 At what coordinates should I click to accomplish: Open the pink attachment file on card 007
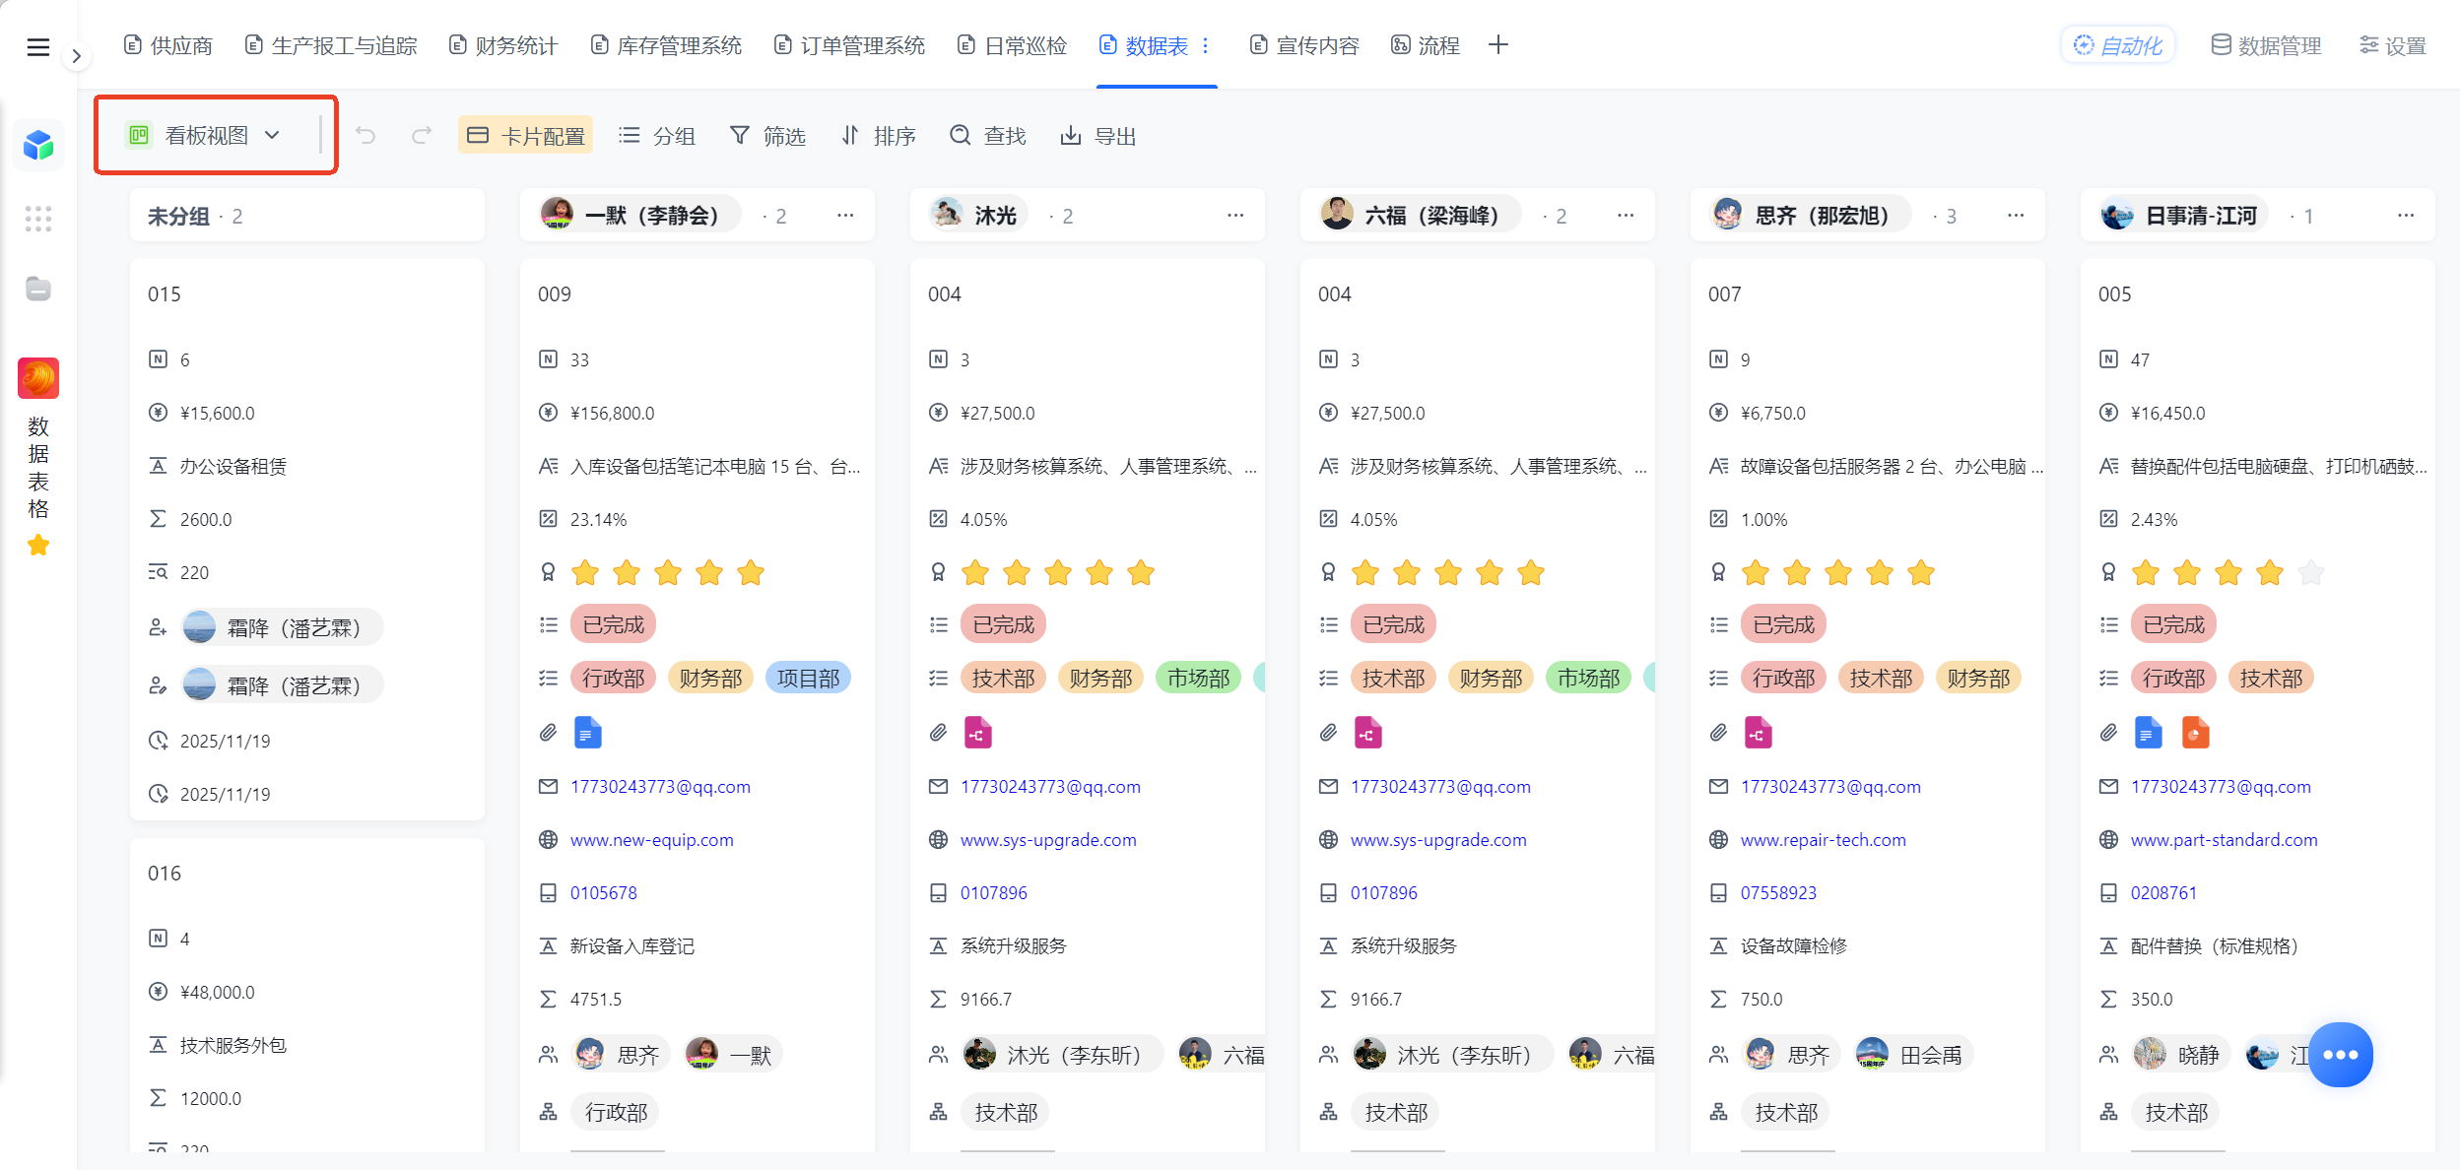pyautogui.click(x=1759, y=733)
